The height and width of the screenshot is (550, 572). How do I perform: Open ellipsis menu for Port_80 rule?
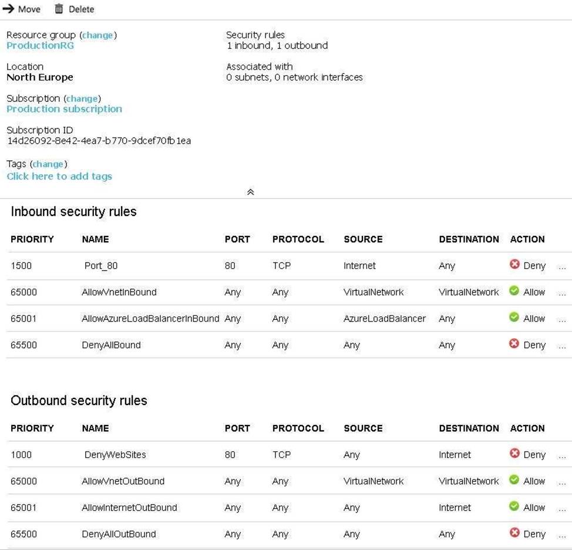562,266
